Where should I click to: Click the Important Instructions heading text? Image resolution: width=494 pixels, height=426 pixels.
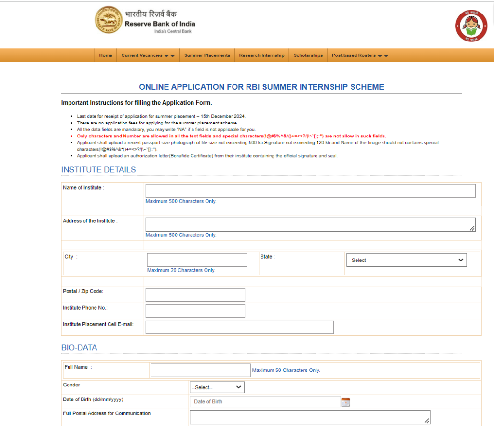pyautogui.click(x=137, y=103)
